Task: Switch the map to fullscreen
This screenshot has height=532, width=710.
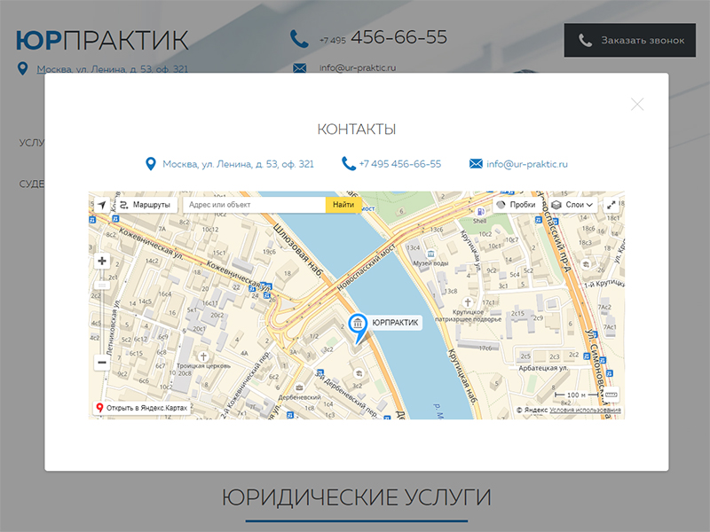Action: (611, 205)
